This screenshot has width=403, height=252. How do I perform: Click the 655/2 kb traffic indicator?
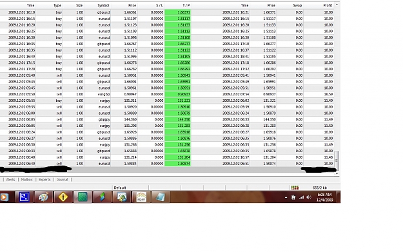(x=319, y=188)
